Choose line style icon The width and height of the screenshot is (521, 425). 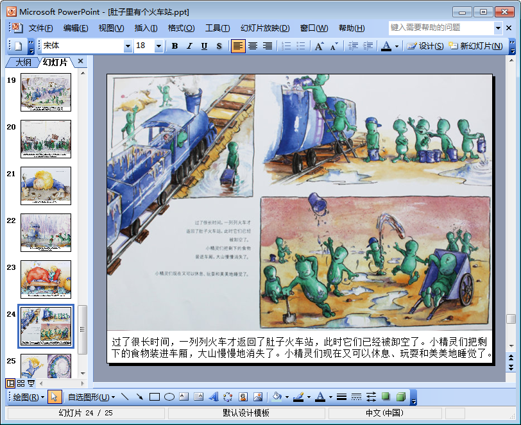pyautogui.click(x=341, y=397)
